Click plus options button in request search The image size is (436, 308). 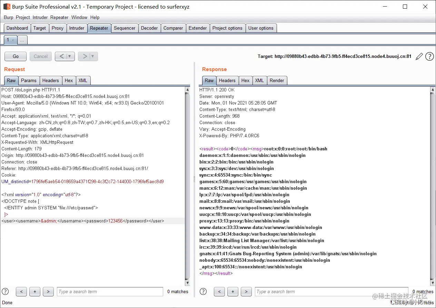(x=35, y=292)
